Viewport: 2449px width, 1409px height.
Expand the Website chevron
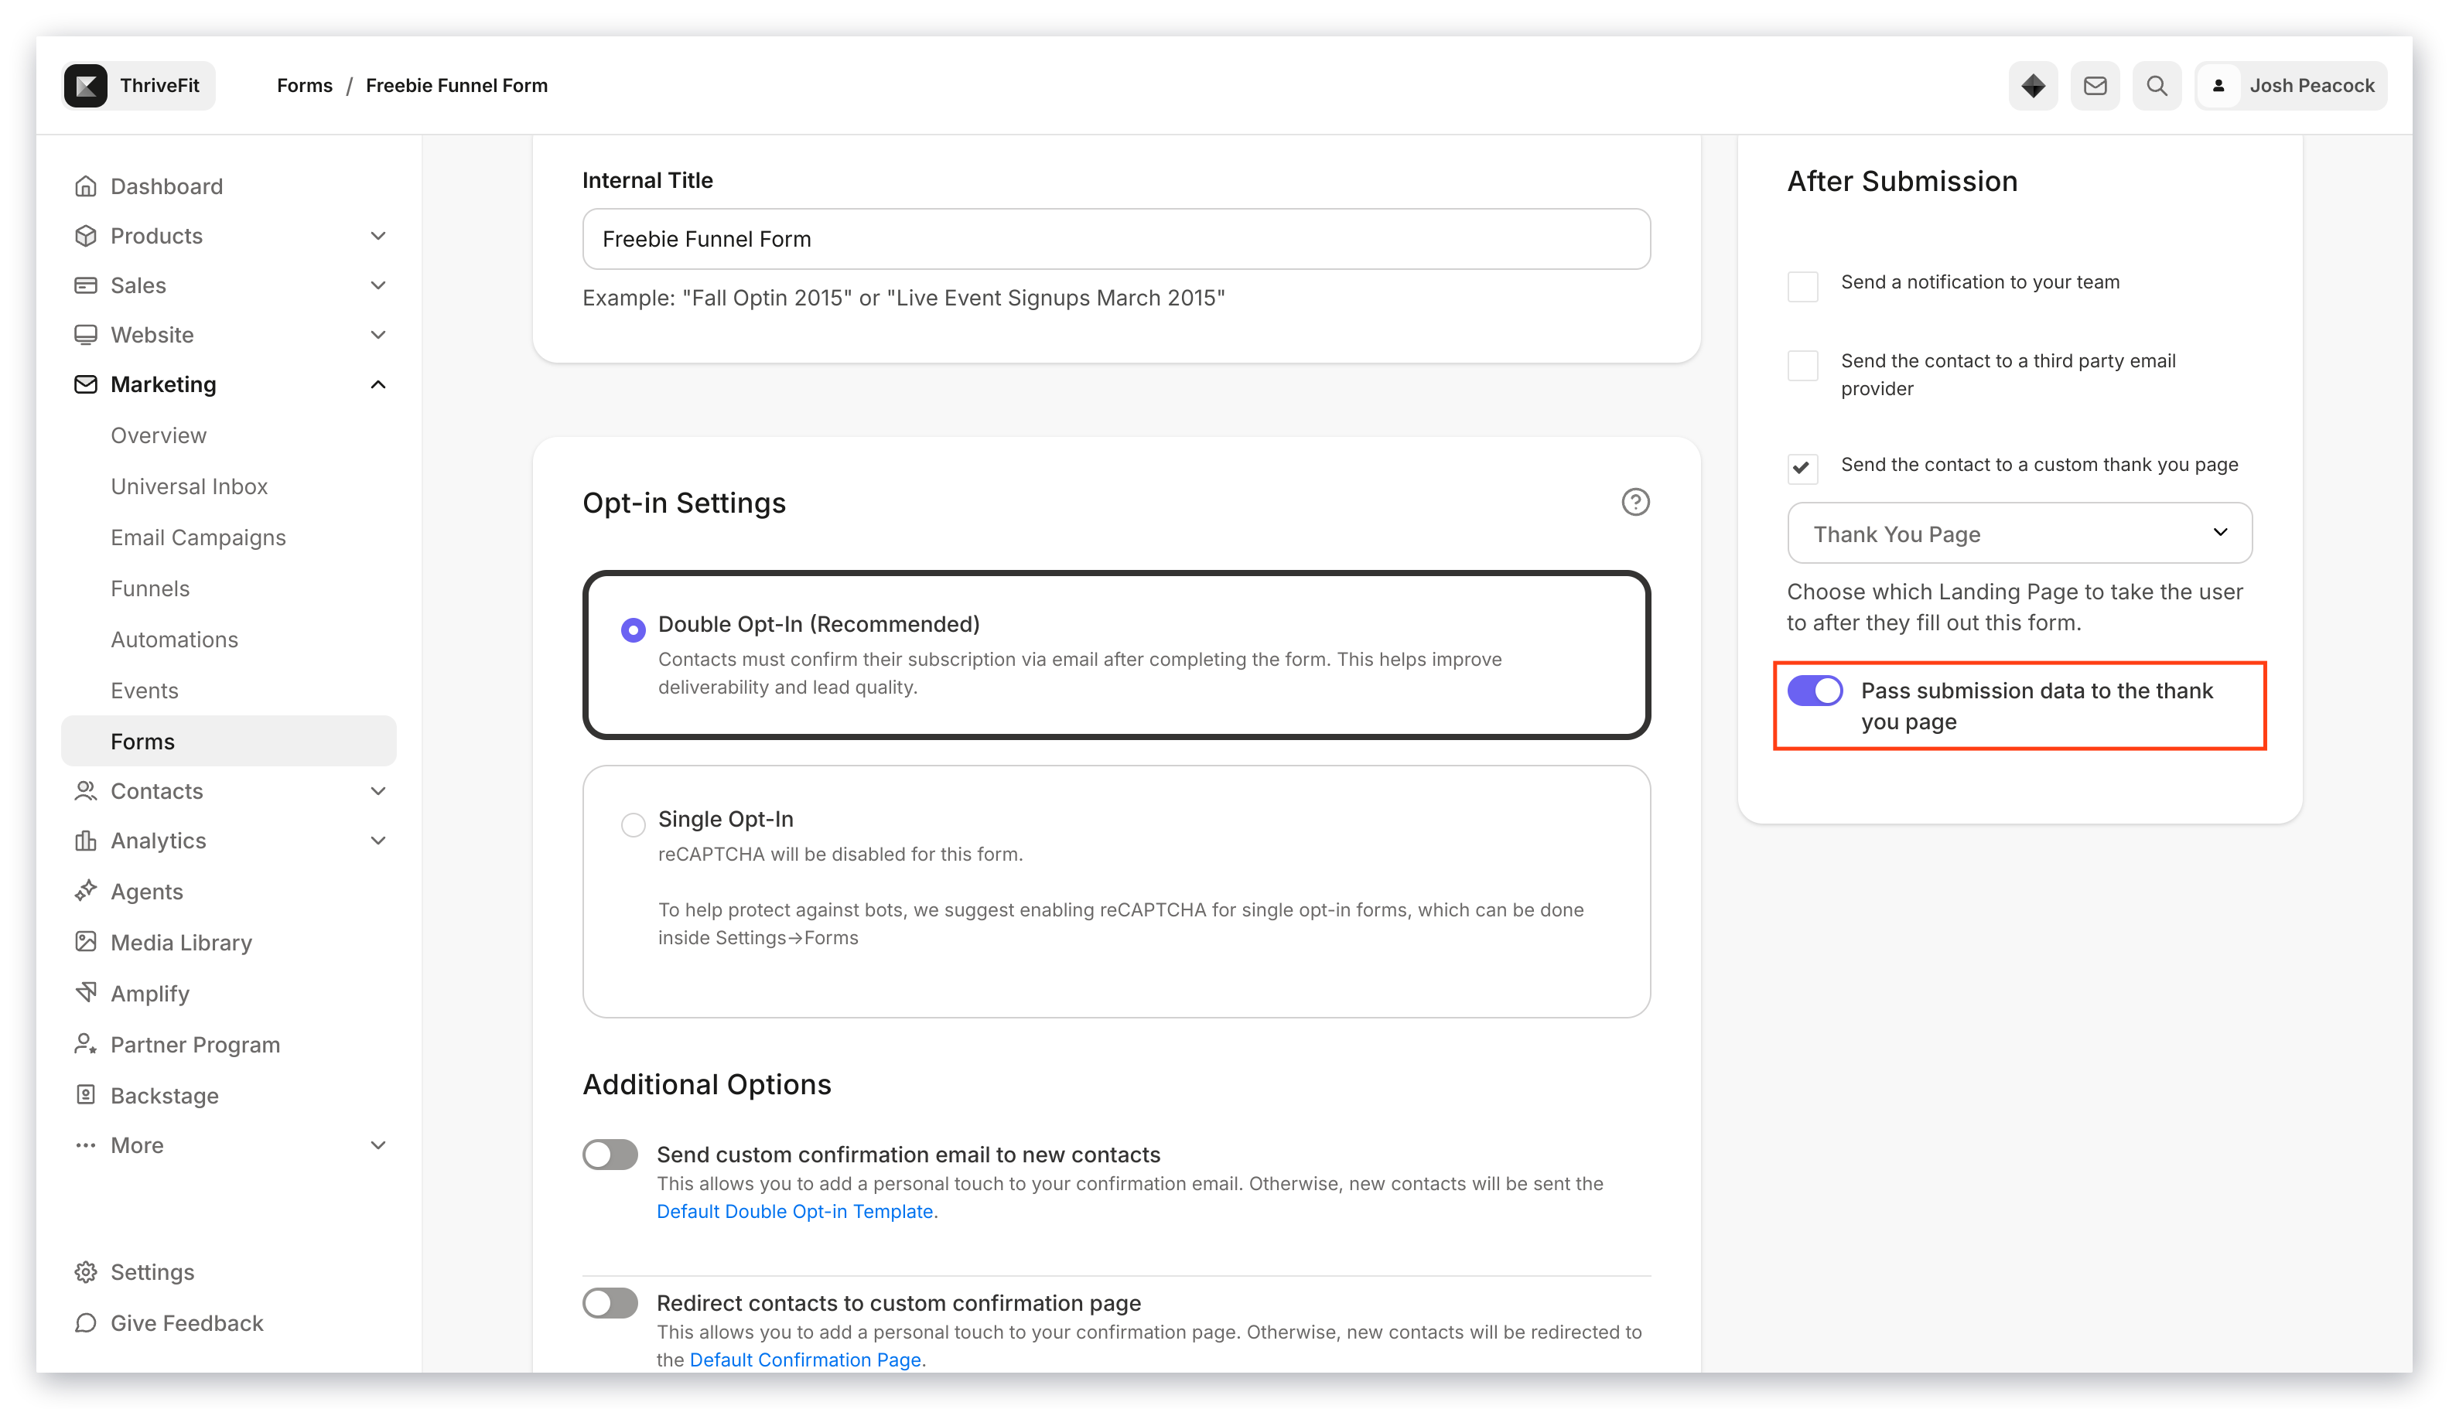(x=377, y=334)
